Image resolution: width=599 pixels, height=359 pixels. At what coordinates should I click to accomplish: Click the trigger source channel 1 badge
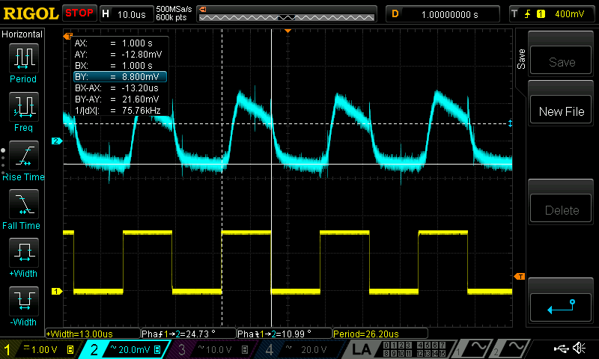(541, 14)
